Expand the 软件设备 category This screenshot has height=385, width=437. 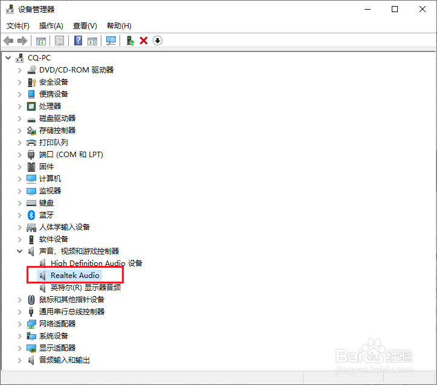click(x=19, y=239)
